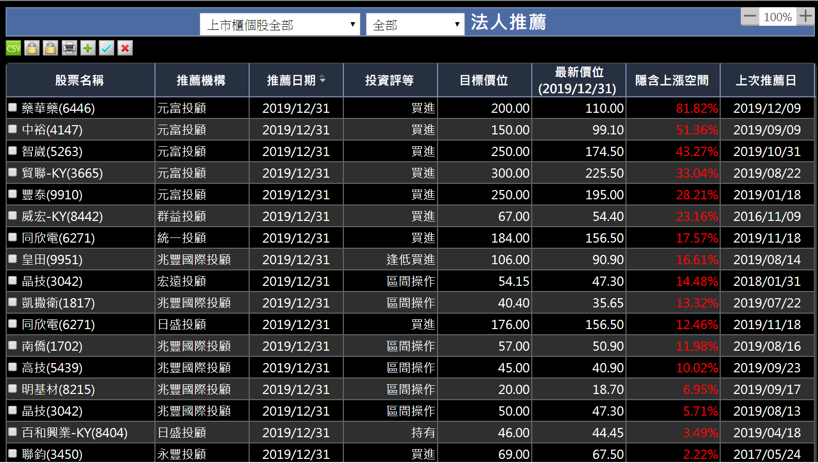Expand the 全部 filter dropdown
The width and height of the screenshot is (818, 463).
[x=415, y=25]
